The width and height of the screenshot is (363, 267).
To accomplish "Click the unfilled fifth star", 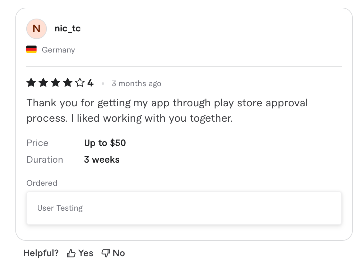I will pyautogui.click(x=80, y=83).
